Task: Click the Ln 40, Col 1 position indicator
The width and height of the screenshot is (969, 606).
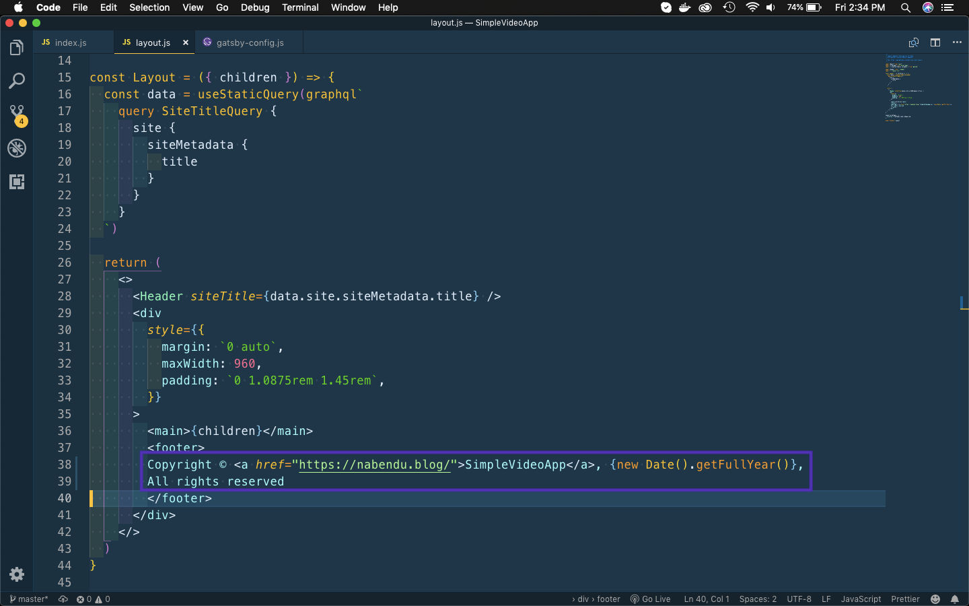Action: pos(707,599)
